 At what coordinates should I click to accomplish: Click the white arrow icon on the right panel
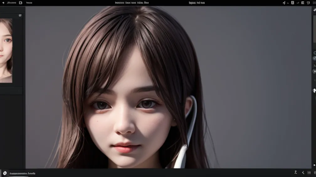coord(314,91)
